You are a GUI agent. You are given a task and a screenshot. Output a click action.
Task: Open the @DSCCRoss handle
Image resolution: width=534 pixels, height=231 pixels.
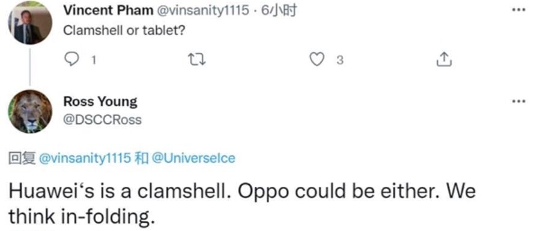(103, 120)
